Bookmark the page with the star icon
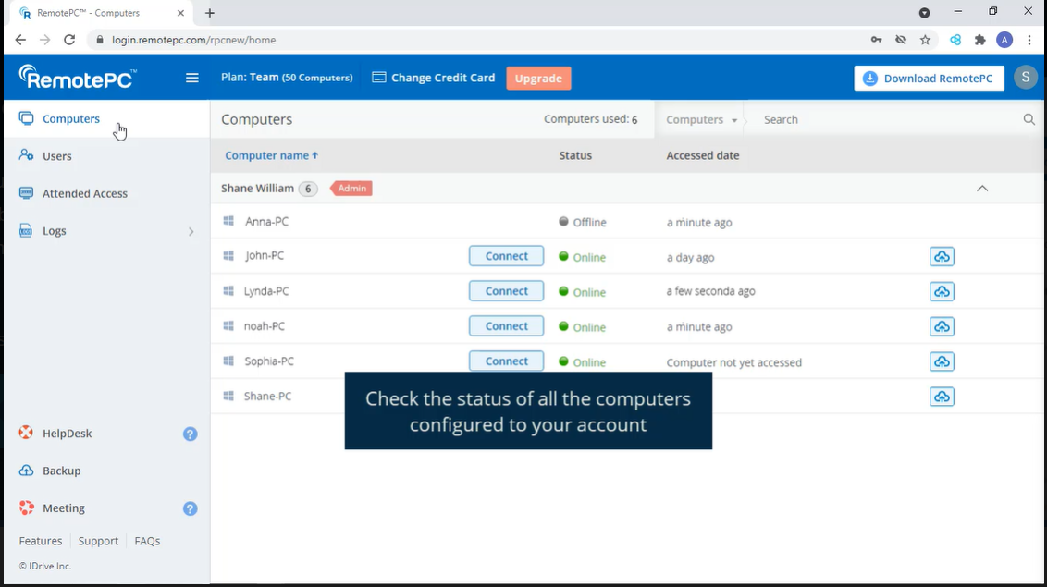The image size is (1047, 587). tap(925, 40)
